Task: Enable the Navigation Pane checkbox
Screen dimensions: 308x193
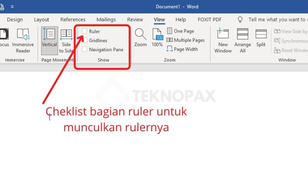Action: [85, 49]
